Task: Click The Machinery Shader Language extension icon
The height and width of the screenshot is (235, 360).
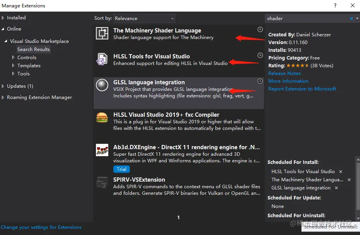Action: pos(102,33)
